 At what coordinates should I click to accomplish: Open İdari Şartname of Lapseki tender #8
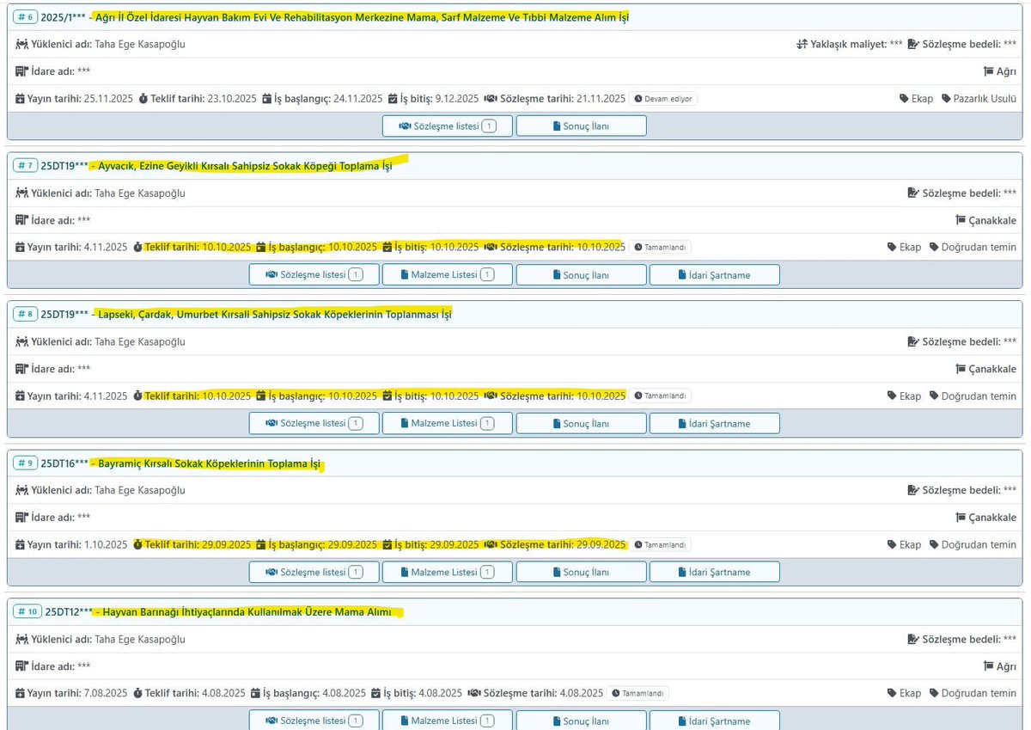click(x=715, y=423)
